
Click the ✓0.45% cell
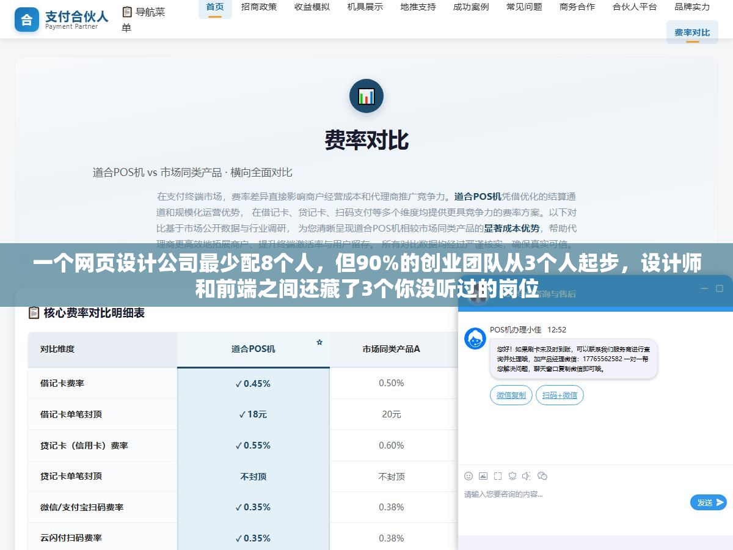(x=253, y=384)
